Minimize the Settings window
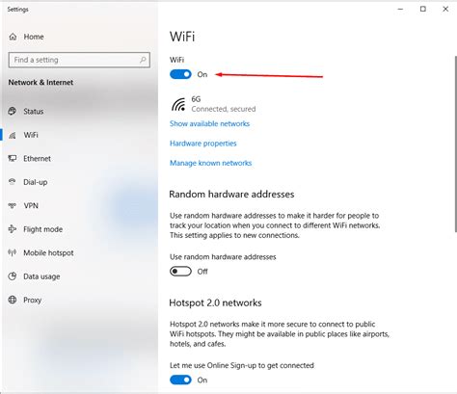The image size is (457, 394). click(400, 9)
